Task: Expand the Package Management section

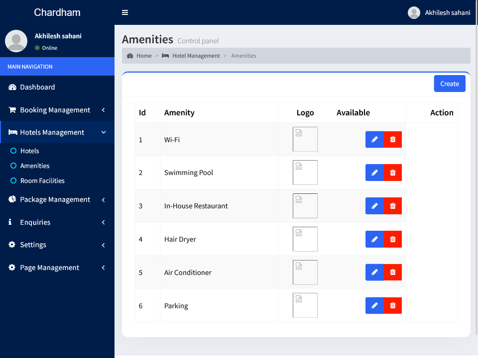Action: click(x=55, y=199)
